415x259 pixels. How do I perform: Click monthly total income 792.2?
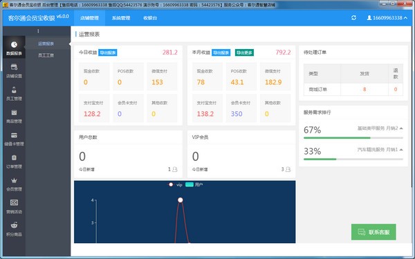coord(283,52)
